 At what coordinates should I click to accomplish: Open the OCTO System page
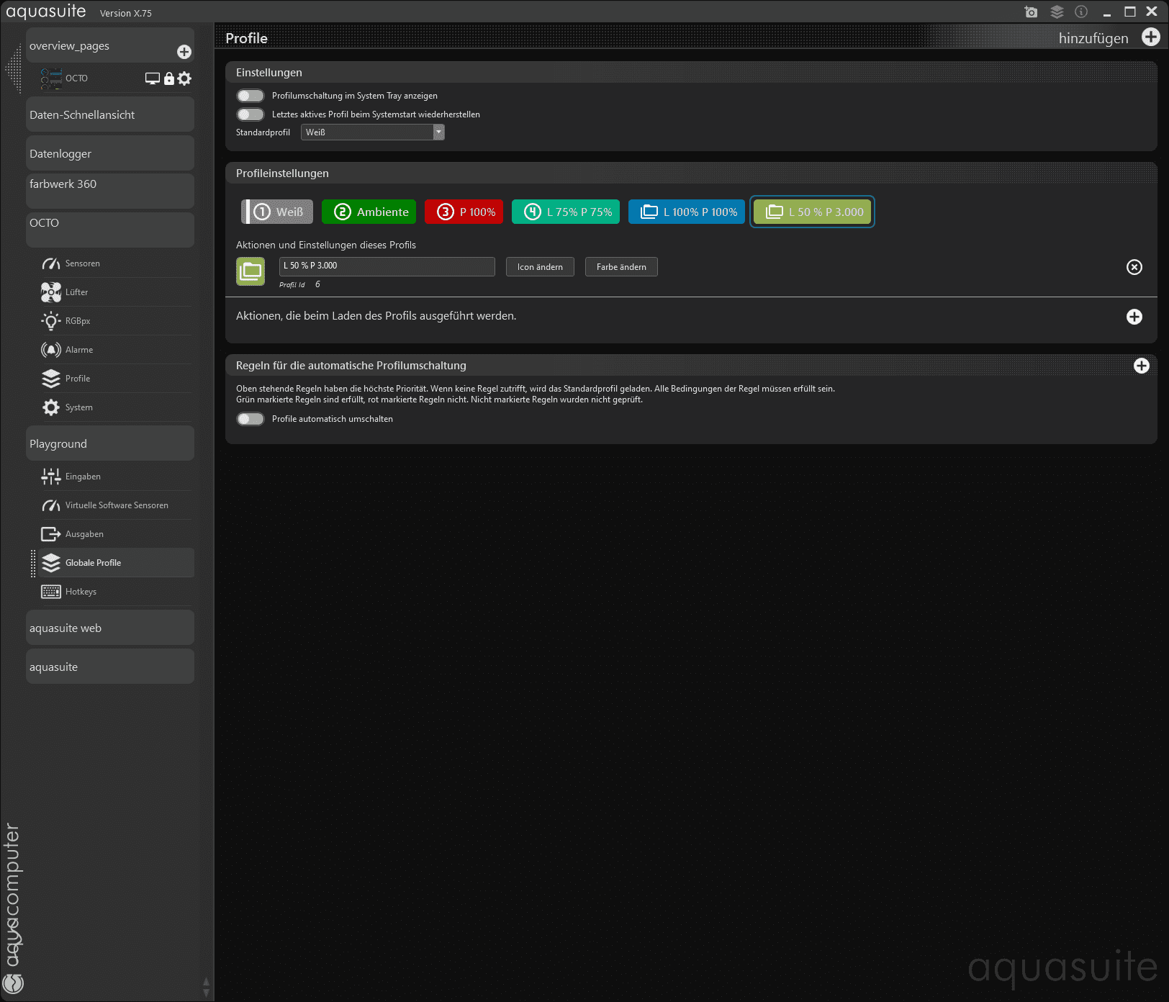tap(115, 407)
